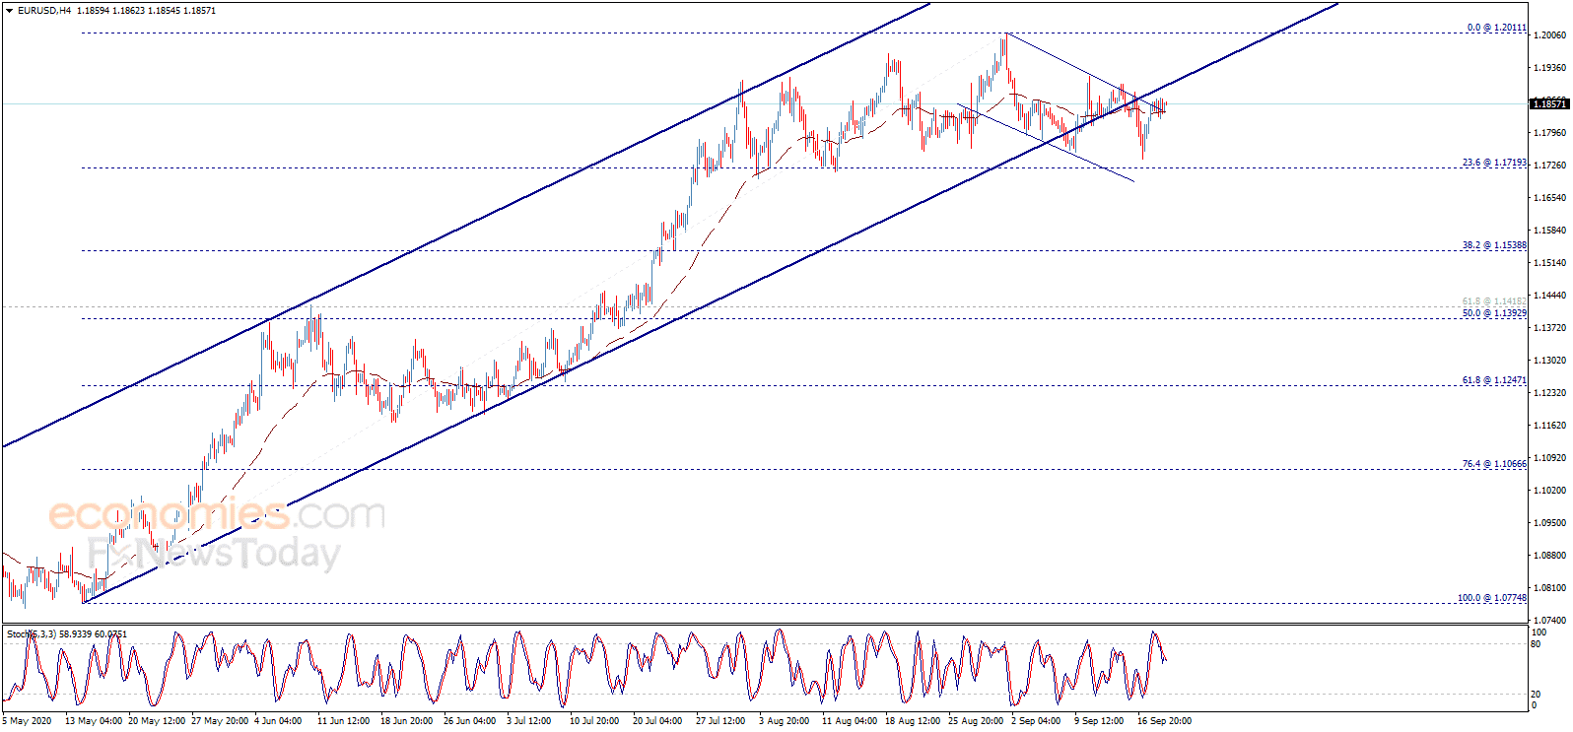Click the 11 Jun 12:00 date label
Screen dimensions: 1573x732
(x=344, y=721)
